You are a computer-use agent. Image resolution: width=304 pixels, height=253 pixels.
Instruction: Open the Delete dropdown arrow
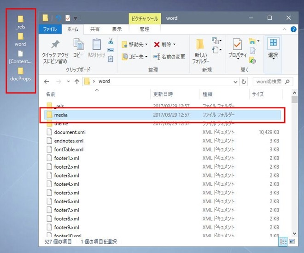point(175,45)
